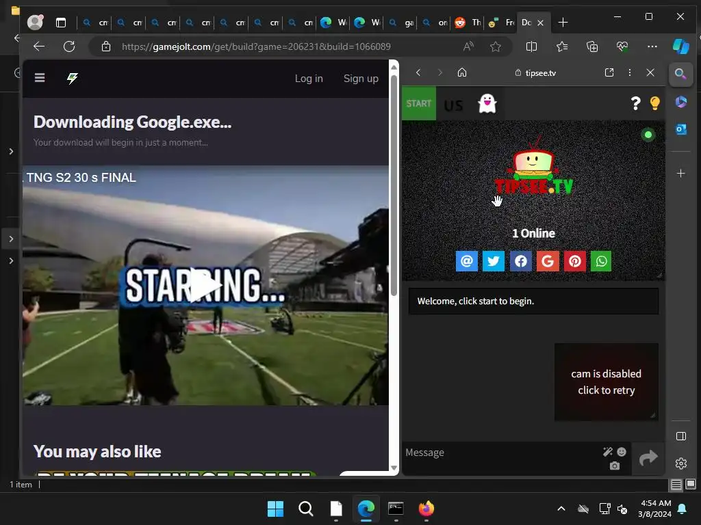Open Collections toolbar icon
The width and height of the screenshot is (701, 525).
click(592, 46)
